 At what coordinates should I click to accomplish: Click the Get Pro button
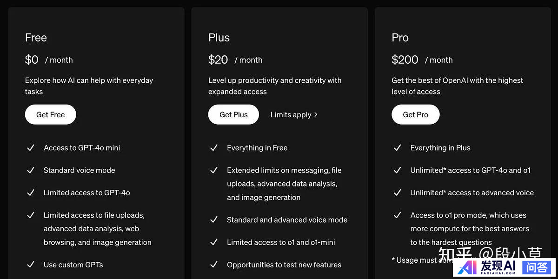[x=415, y=114]
